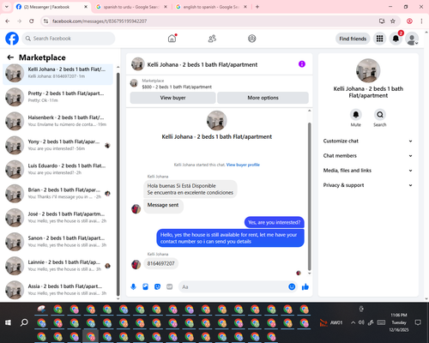Image resolution: width=429 pixels, height=343 pixels.
Task: Open the Facebook menu grid icon
Action: (x=379, y=39)
